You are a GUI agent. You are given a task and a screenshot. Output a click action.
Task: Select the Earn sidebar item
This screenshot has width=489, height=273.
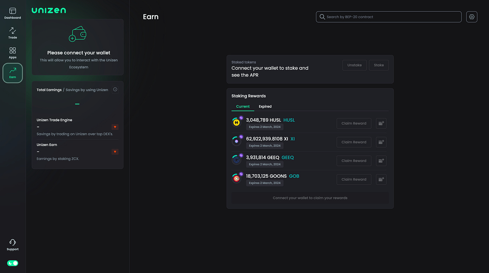(12, 73)
